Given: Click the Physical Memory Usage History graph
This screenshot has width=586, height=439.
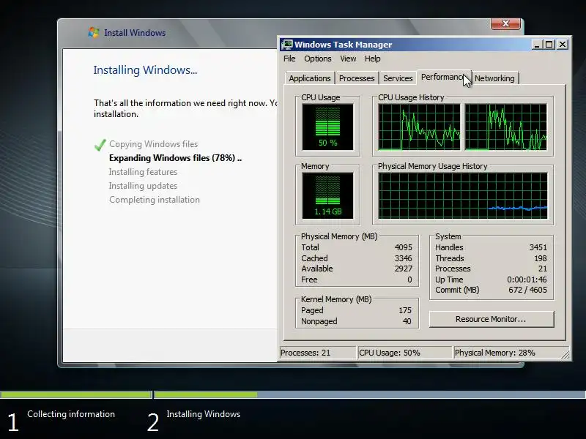Looking at the screenshot, I should [x=463, y=195].
